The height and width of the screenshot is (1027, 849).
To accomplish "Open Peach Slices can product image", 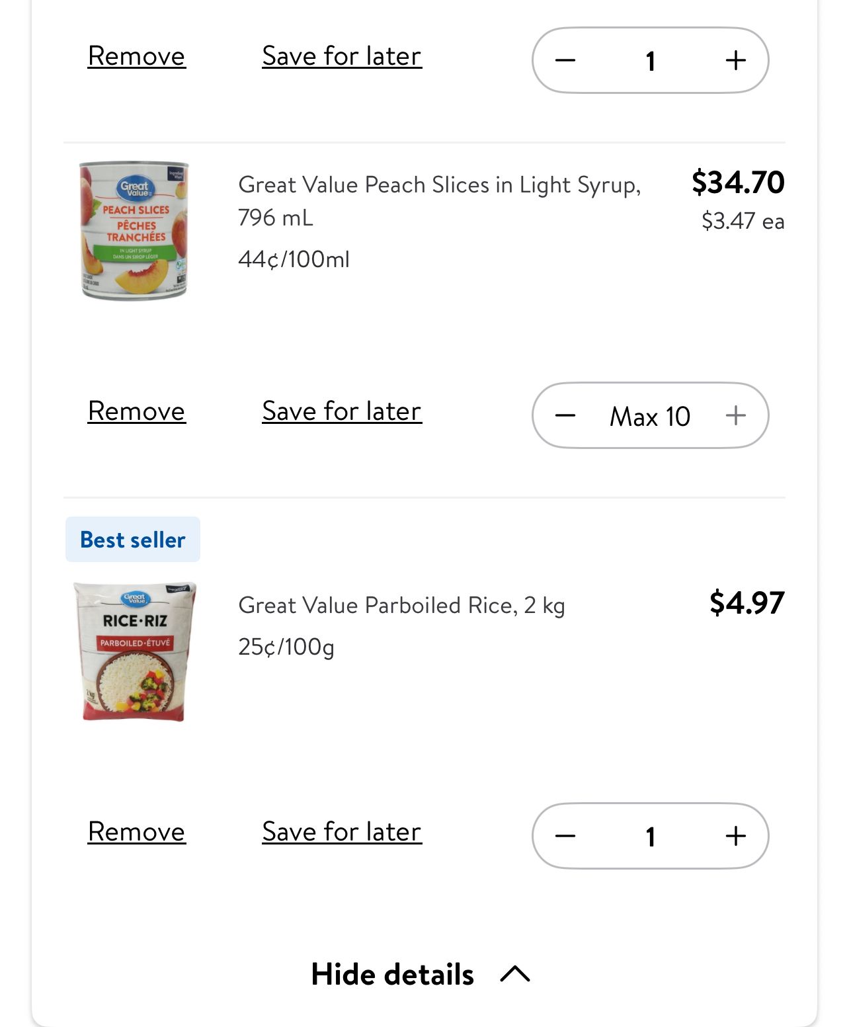I will point(134,230).
